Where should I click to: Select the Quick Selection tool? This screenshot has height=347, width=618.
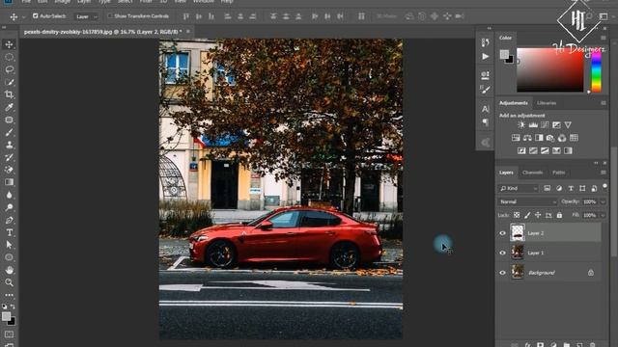point(9,82)
